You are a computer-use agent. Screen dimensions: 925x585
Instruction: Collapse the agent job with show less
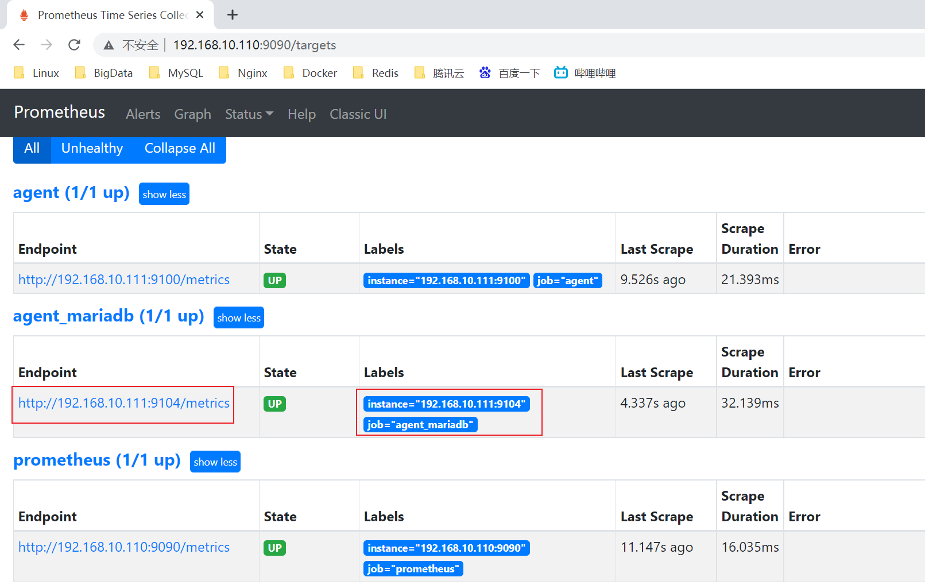[164, 194]
